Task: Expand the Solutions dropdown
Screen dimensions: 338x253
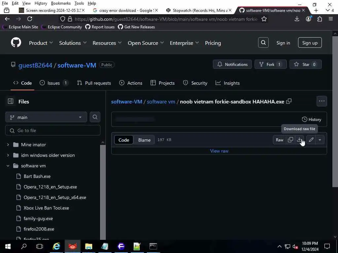Action: click(73, 43)
